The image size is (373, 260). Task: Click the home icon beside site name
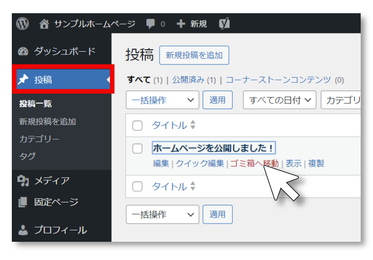coord(44,24)
